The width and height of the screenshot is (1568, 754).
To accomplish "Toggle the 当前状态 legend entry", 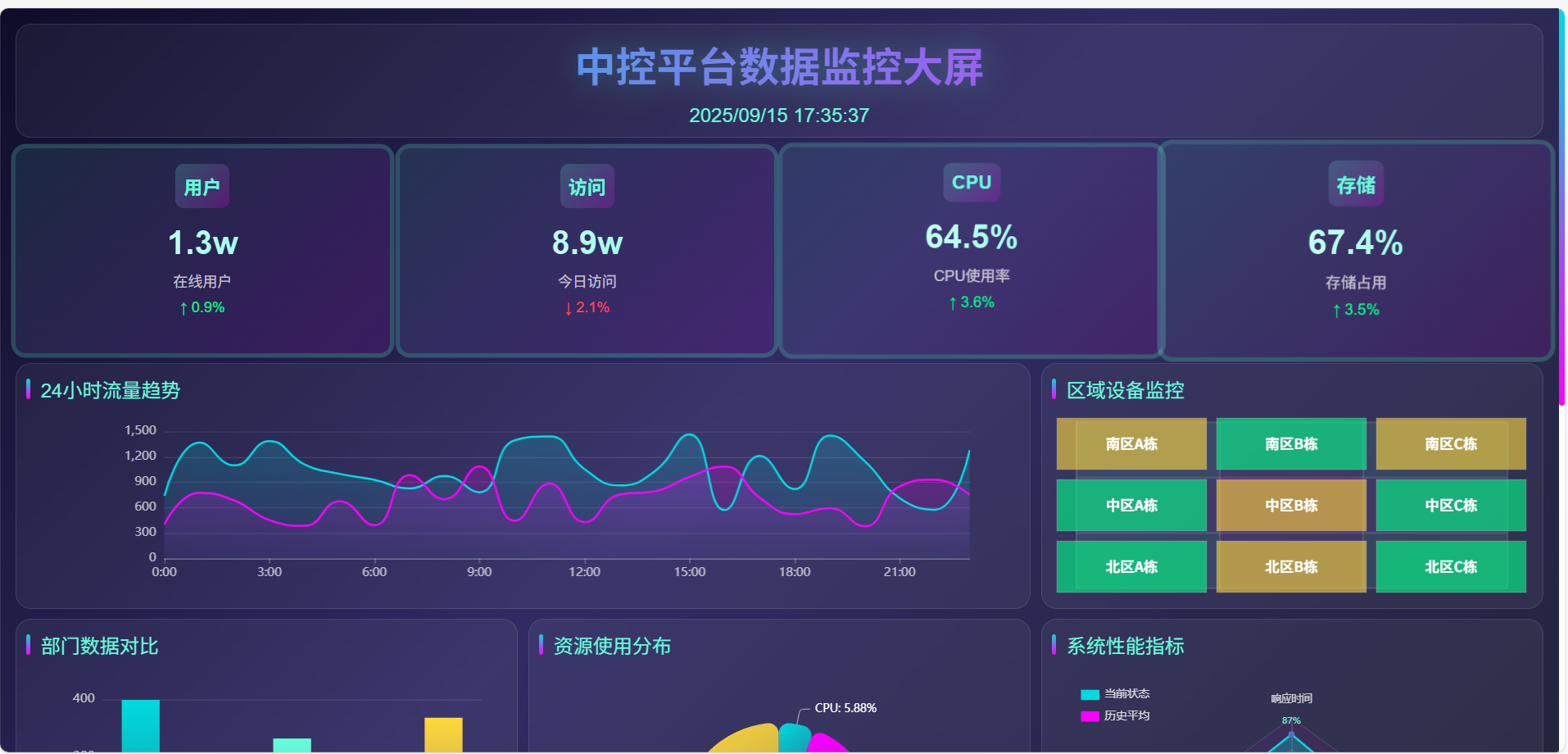I will [1115, 694].
